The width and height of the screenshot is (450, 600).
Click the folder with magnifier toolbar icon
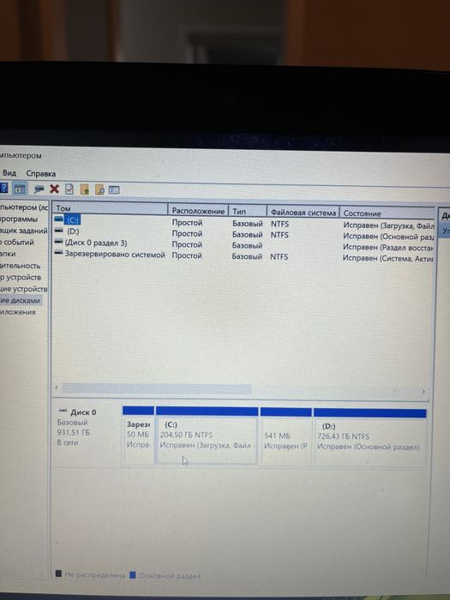(x=99, y=189)
